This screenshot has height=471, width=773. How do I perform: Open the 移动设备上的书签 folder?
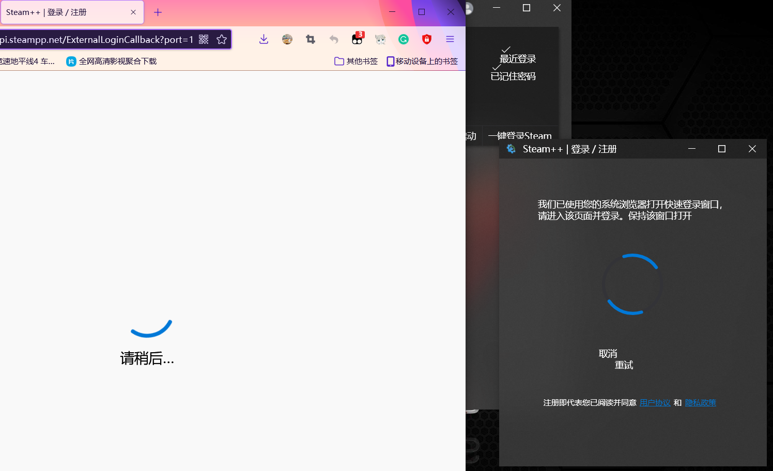[x=422, y=61]
